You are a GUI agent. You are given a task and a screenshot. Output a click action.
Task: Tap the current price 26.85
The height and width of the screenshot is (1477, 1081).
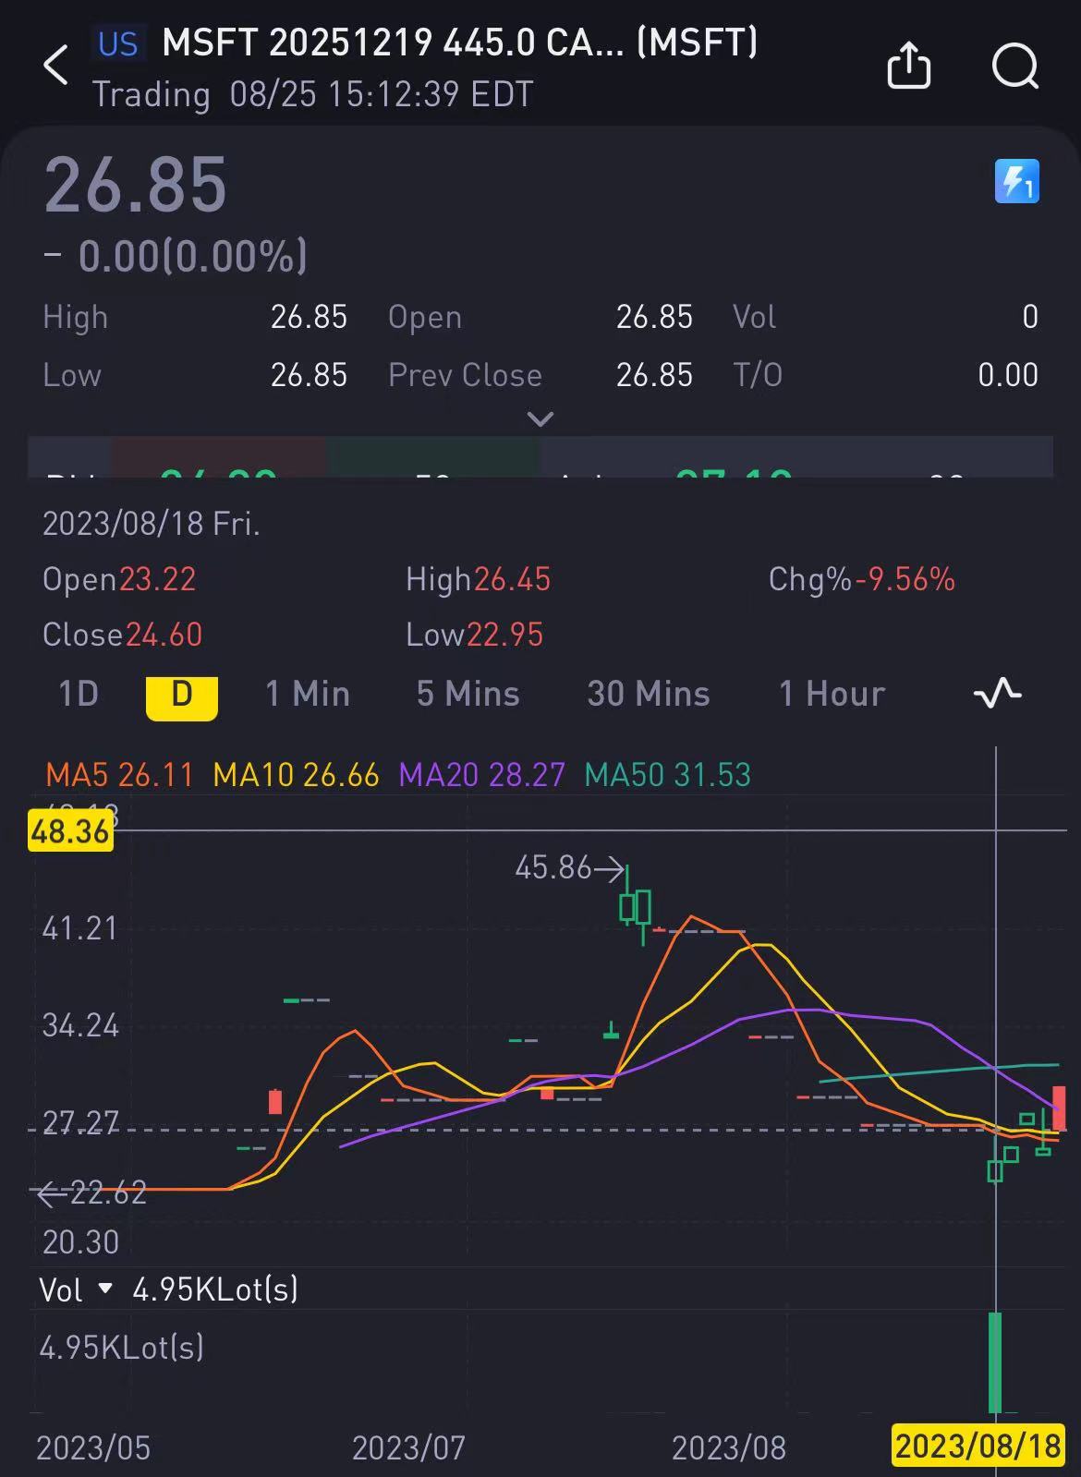point(136,184)
